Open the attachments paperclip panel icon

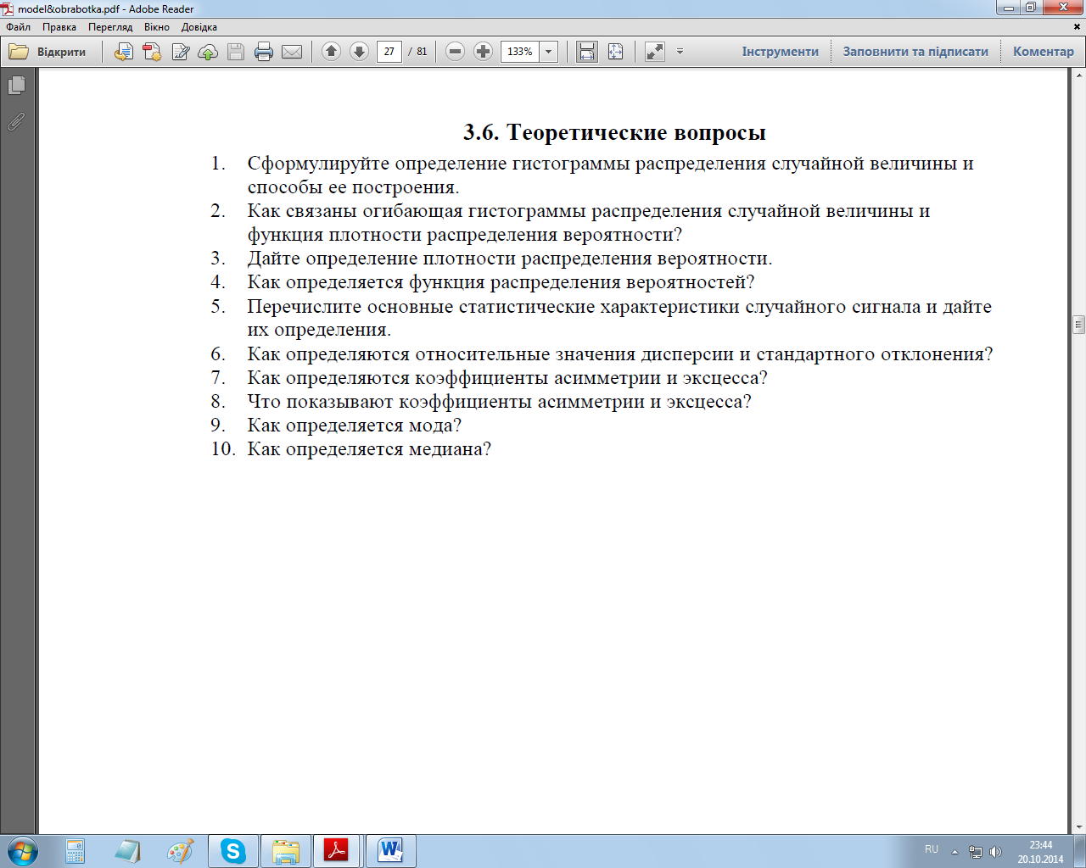[16, 122]
